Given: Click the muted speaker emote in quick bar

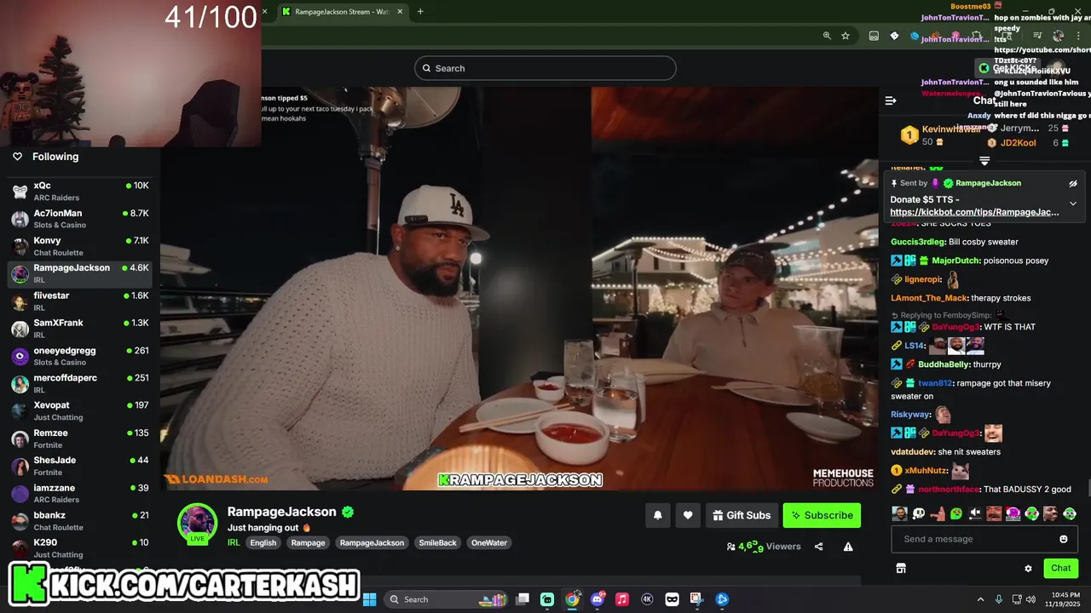Looking at the screenshot, I should pyautogui.click(x=975, y=513).
